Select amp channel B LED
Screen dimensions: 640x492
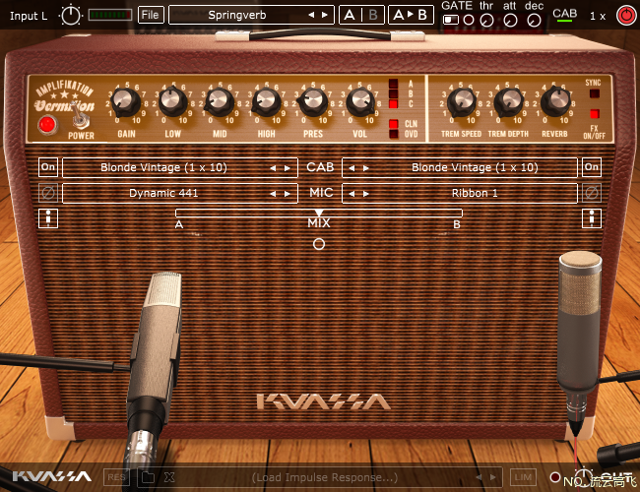[394, 93]
